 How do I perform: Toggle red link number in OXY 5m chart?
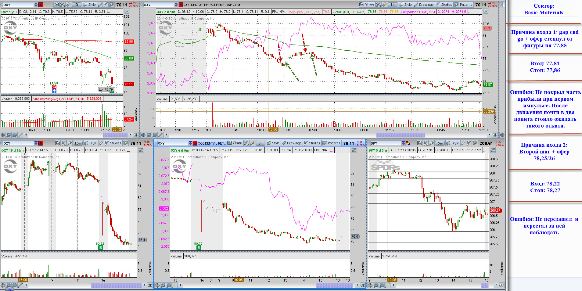pyautogui.click(x=195, y=143)
